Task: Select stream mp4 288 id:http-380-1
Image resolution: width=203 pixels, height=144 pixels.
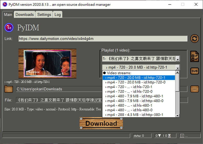Action: (x=139, y=115)
